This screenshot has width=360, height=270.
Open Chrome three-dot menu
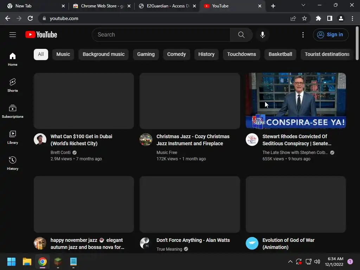[352, 18]
